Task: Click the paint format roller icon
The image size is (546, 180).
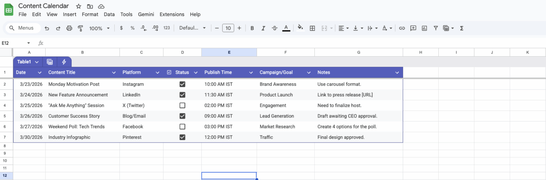Action: [81, 28]
